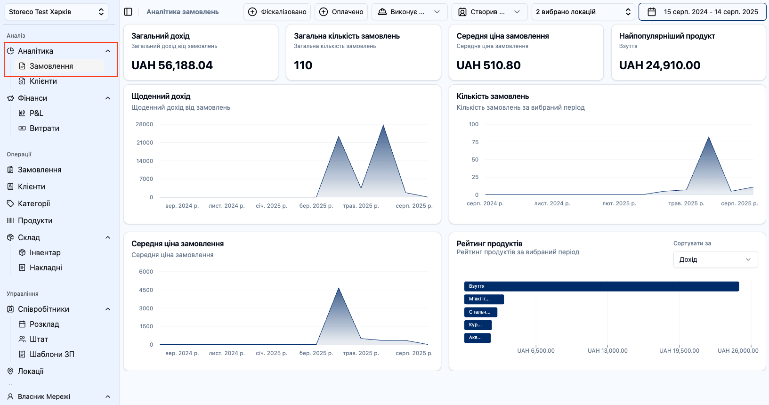Collapse the Склад section chevron
The width and height of the screenshot is (769, 405).
point(108,237)
